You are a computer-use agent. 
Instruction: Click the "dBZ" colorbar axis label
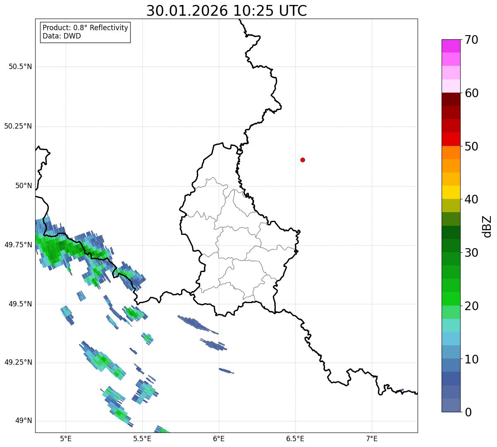click(x=487, y=226)
